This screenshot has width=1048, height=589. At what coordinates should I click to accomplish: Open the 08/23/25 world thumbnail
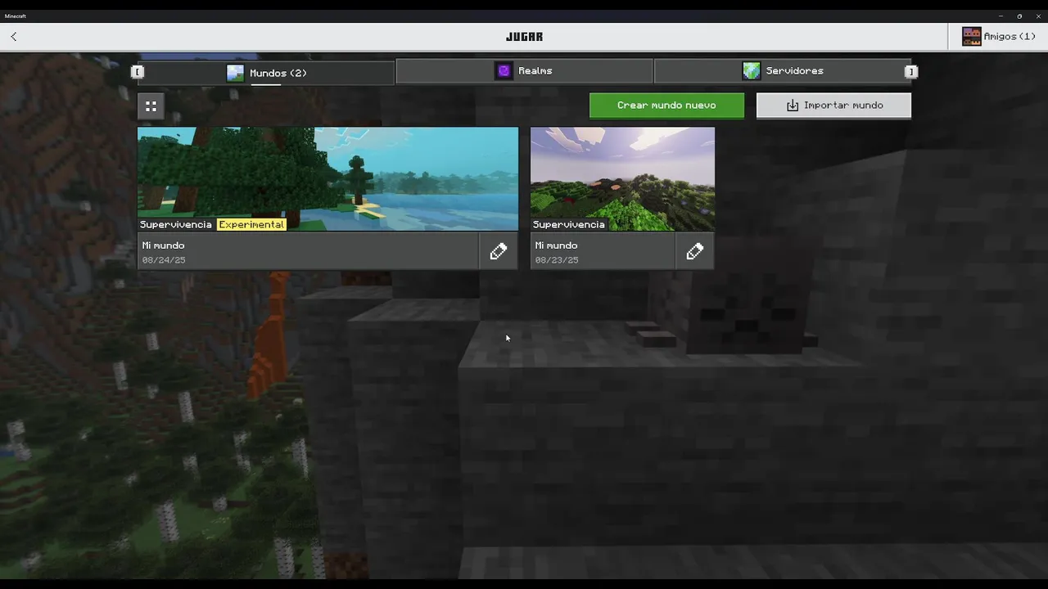(x=622, y=178)
